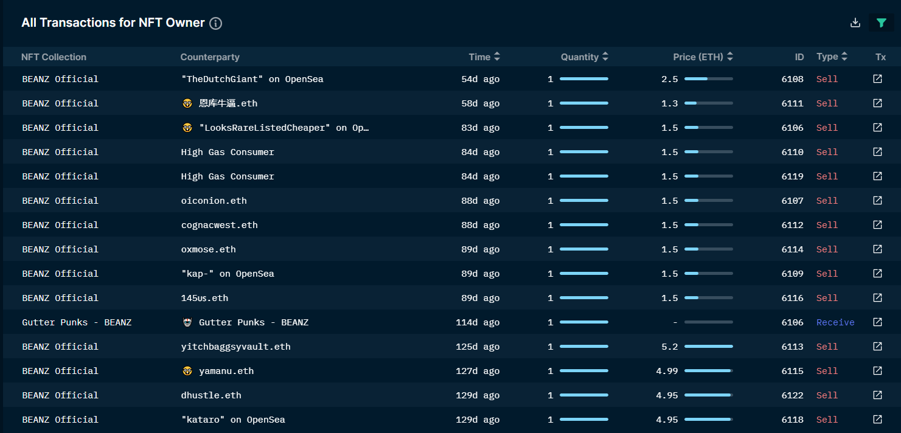The height and width of the screenshot is (433, 901).
Task: Open transaction link for LooksRareListedCheaper row
Action: click(877, 128)
